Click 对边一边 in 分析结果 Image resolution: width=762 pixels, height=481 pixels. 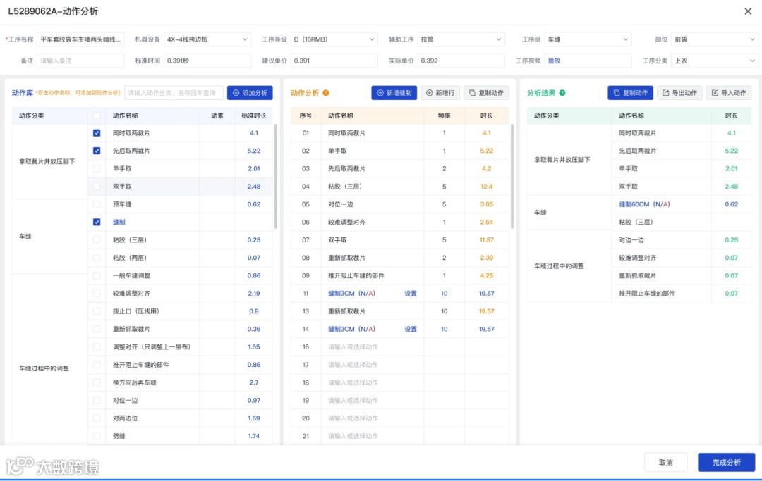(631, 240)
